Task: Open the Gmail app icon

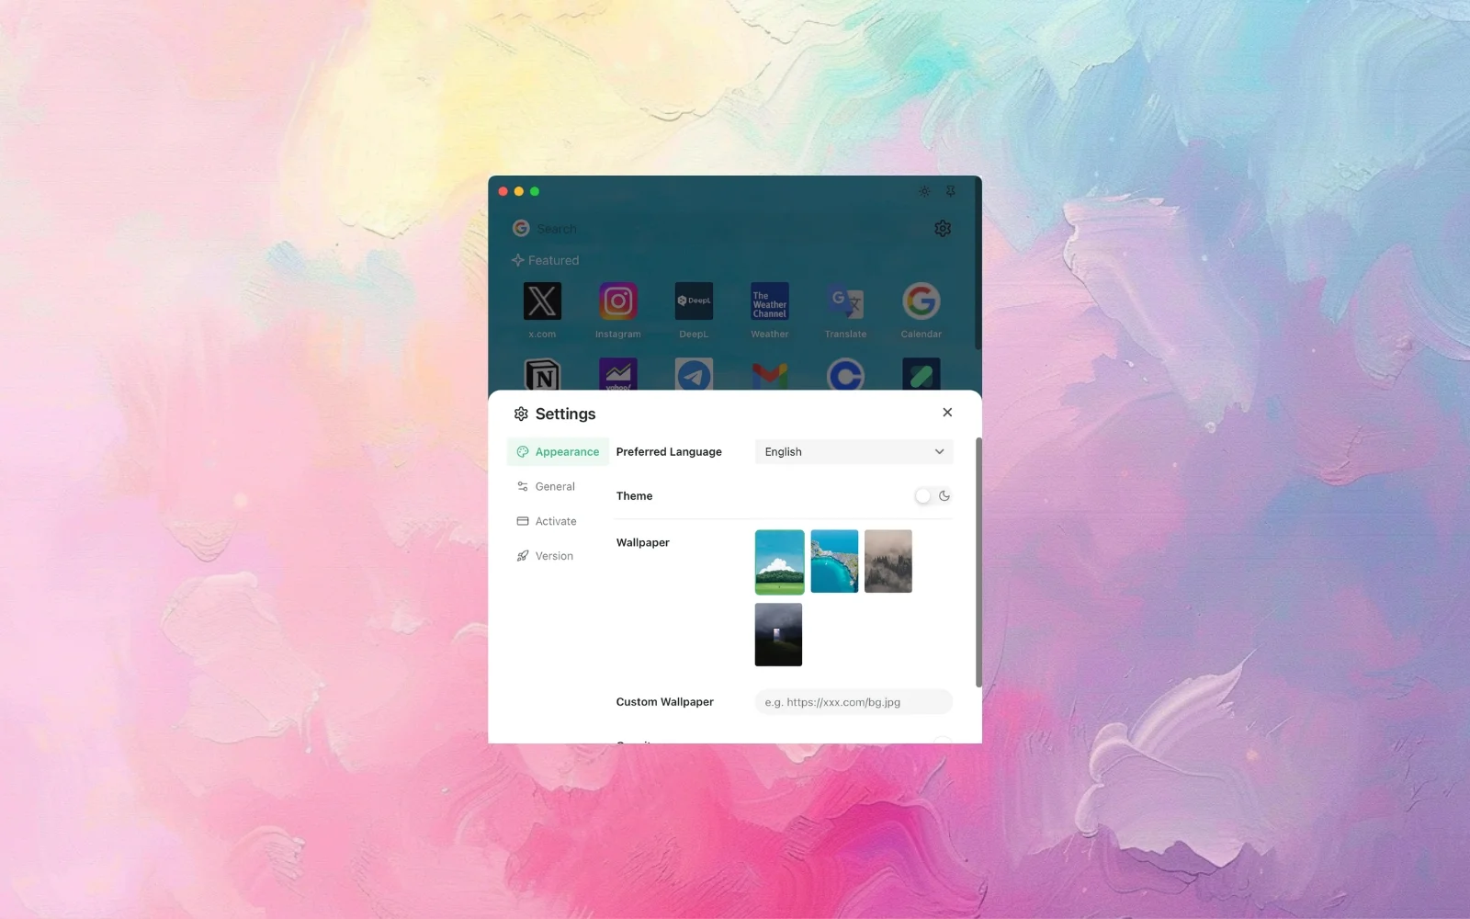Action: (769, 375)
